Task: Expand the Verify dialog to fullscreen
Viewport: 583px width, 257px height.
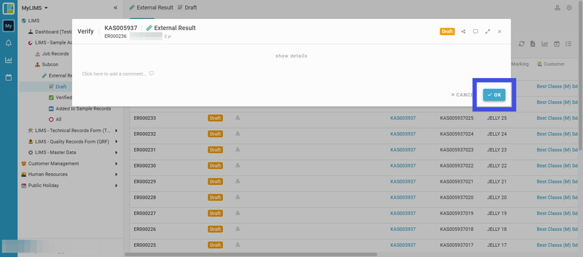Action: [x=487, y=32]
